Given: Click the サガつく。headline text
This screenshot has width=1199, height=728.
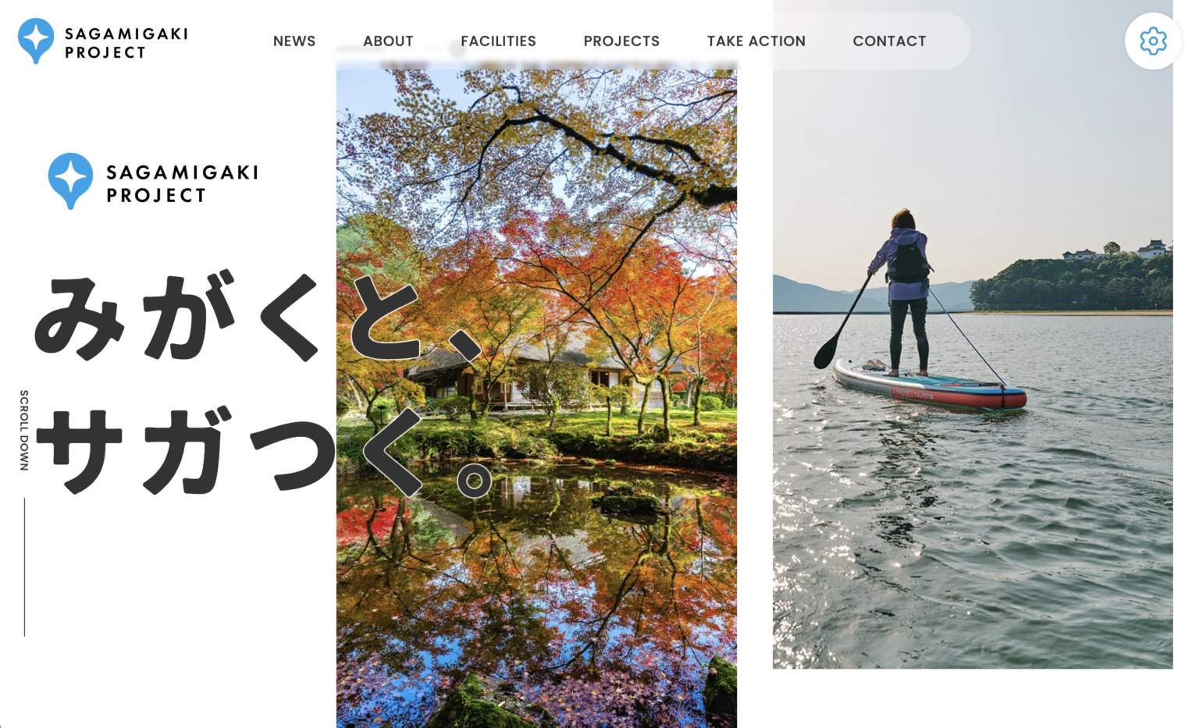Looking at the screenshot, I should [264, 452].
